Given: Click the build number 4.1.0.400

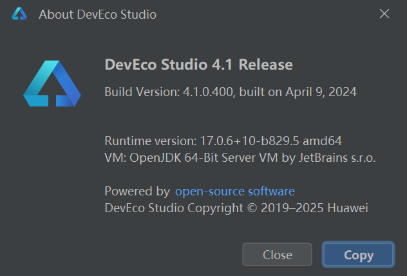Looking at the screenshot, I should 209,92.
